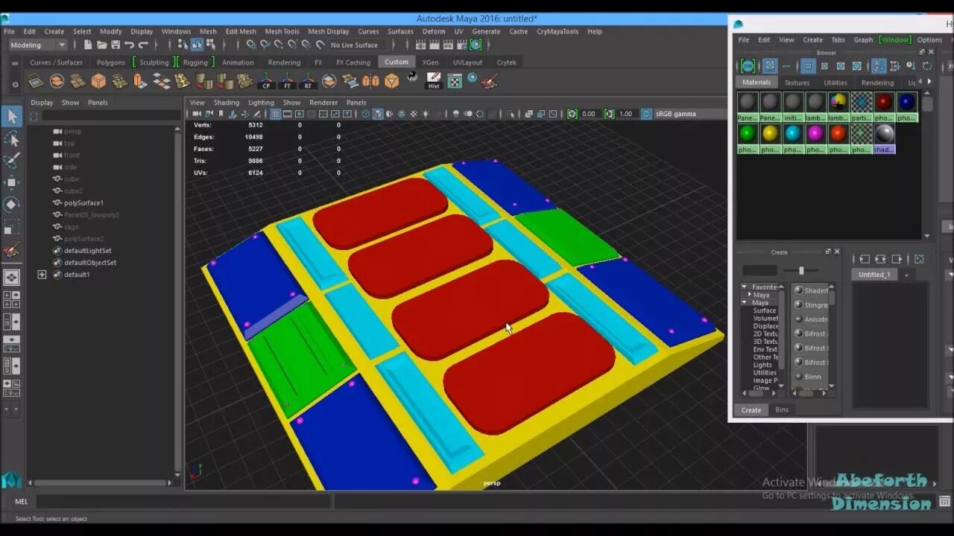Select Blinn shader in Create list
The width and height of the screenshot is (954, 536).
point(812,377)
